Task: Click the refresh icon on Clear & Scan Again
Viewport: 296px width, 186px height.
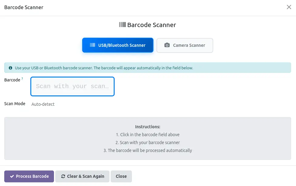Action: pyautogui.click(x=63, y=176)
